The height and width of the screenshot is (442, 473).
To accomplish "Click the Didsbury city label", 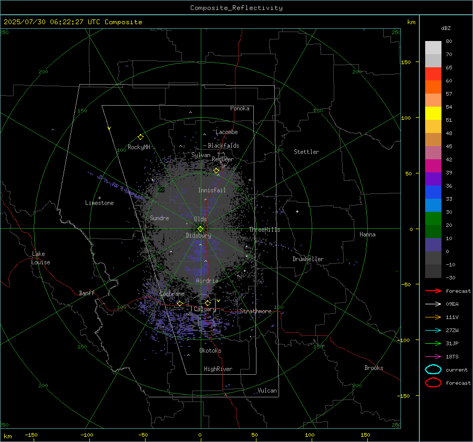I will (198, 235).
